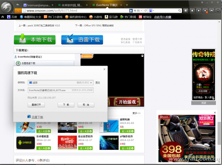Click the vertical scrollbar thumb

point(219,134)
